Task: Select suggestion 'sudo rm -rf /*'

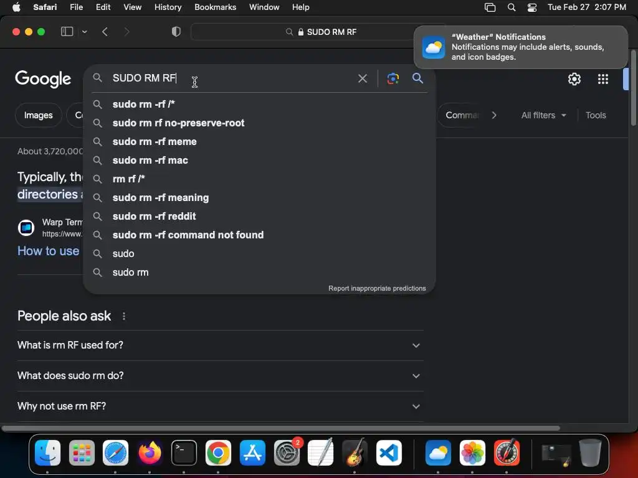Action: pyautogui.click(x=259, y=104)
